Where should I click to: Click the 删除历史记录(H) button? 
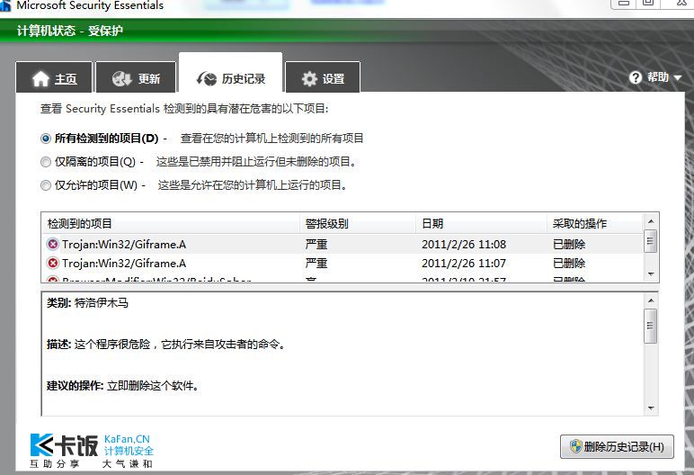point(617,446)
